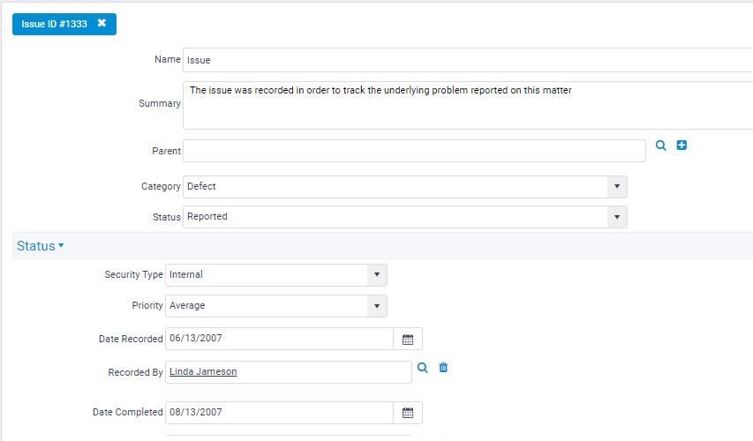Screen dimensions: 753x441
Task: Click the Security Type label
Action: (x=133, y=274)
